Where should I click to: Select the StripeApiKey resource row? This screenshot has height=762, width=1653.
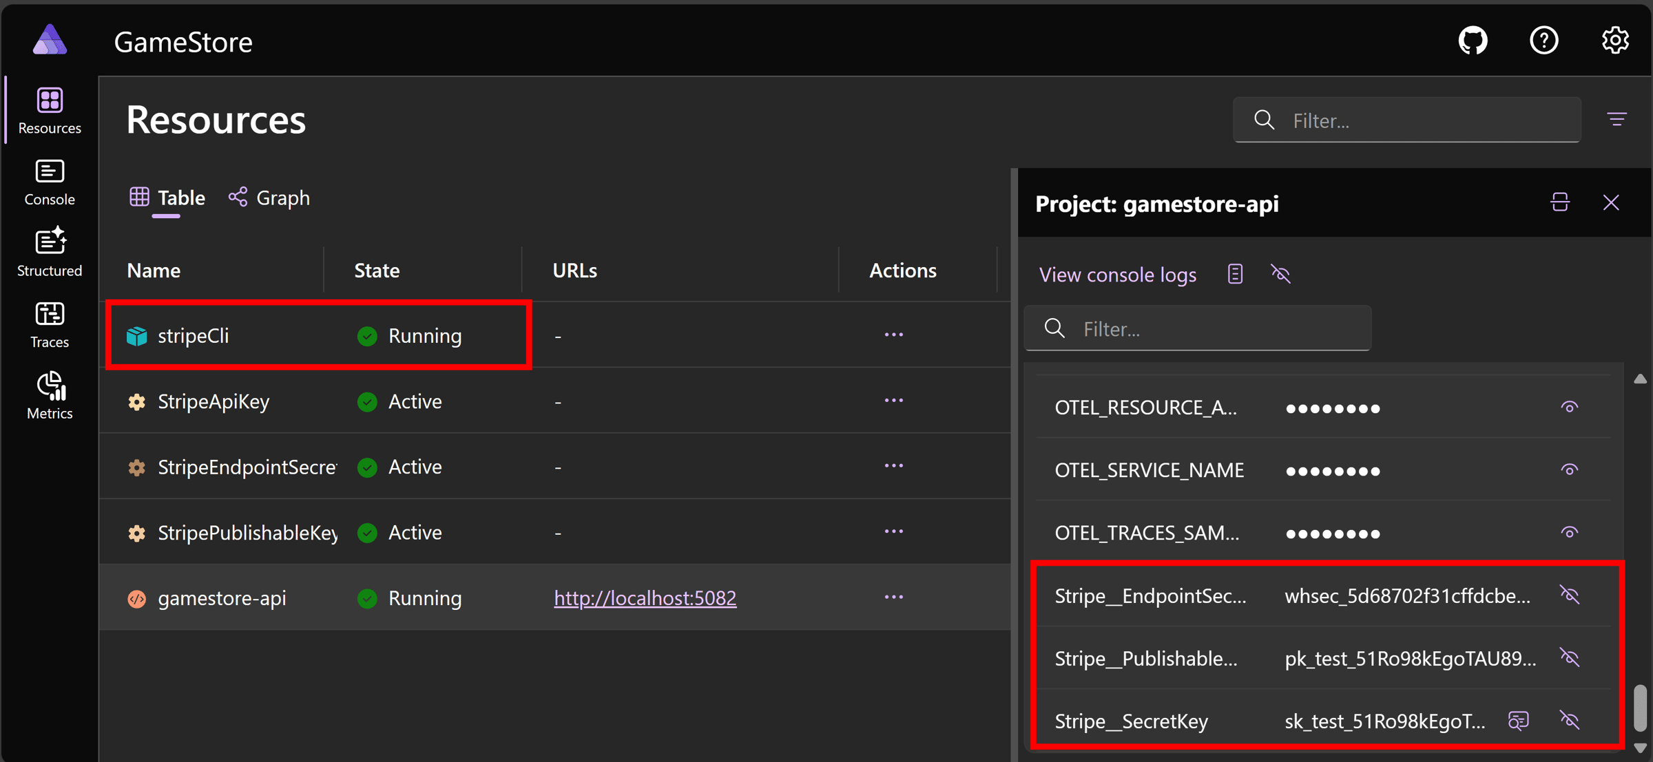555,401
